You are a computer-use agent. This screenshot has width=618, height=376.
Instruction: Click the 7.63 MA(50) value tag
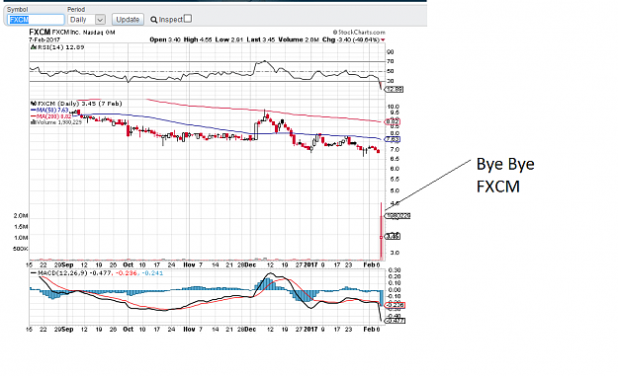393,139
